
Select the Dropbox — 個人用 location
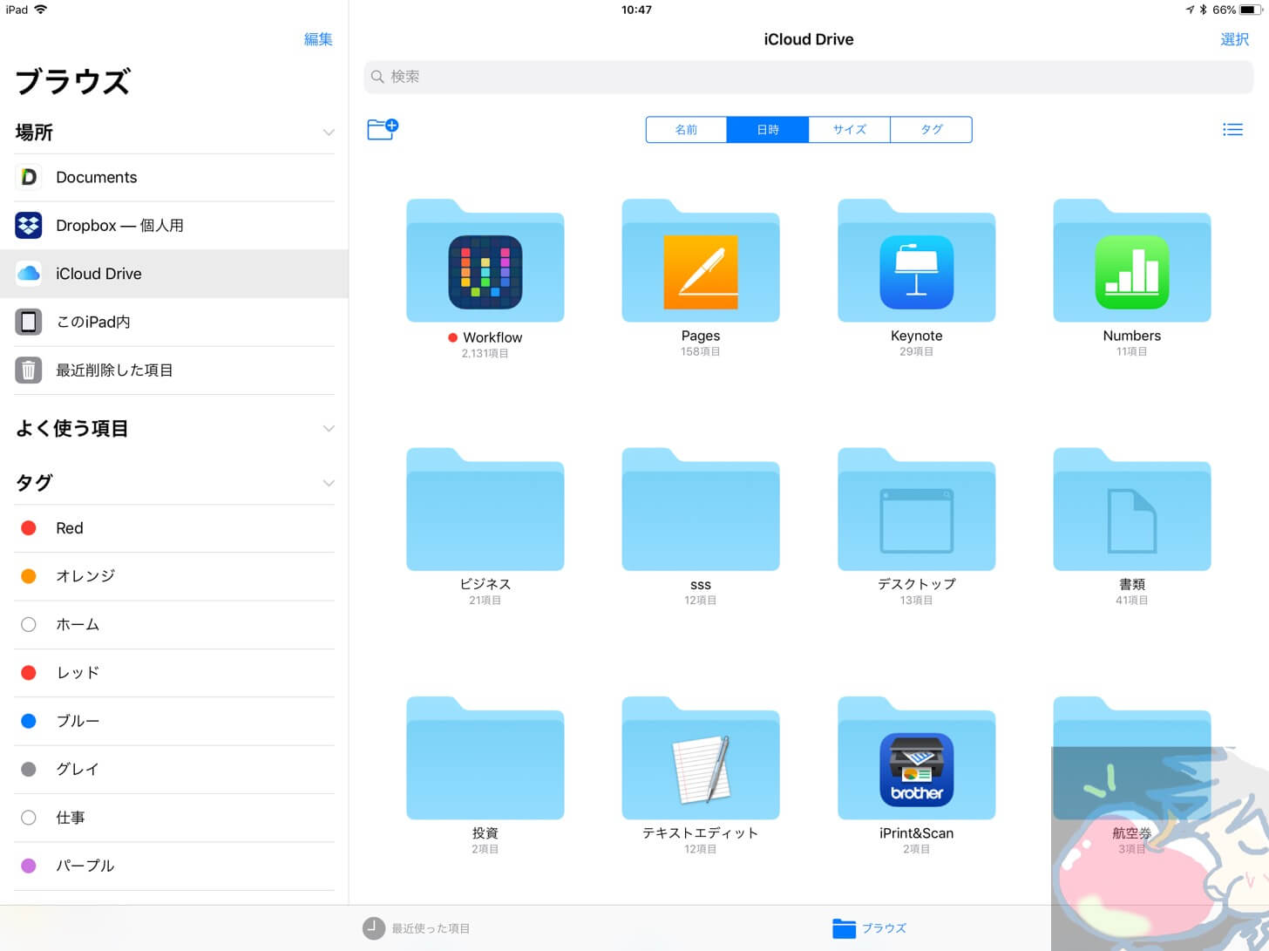coord(174,225)
